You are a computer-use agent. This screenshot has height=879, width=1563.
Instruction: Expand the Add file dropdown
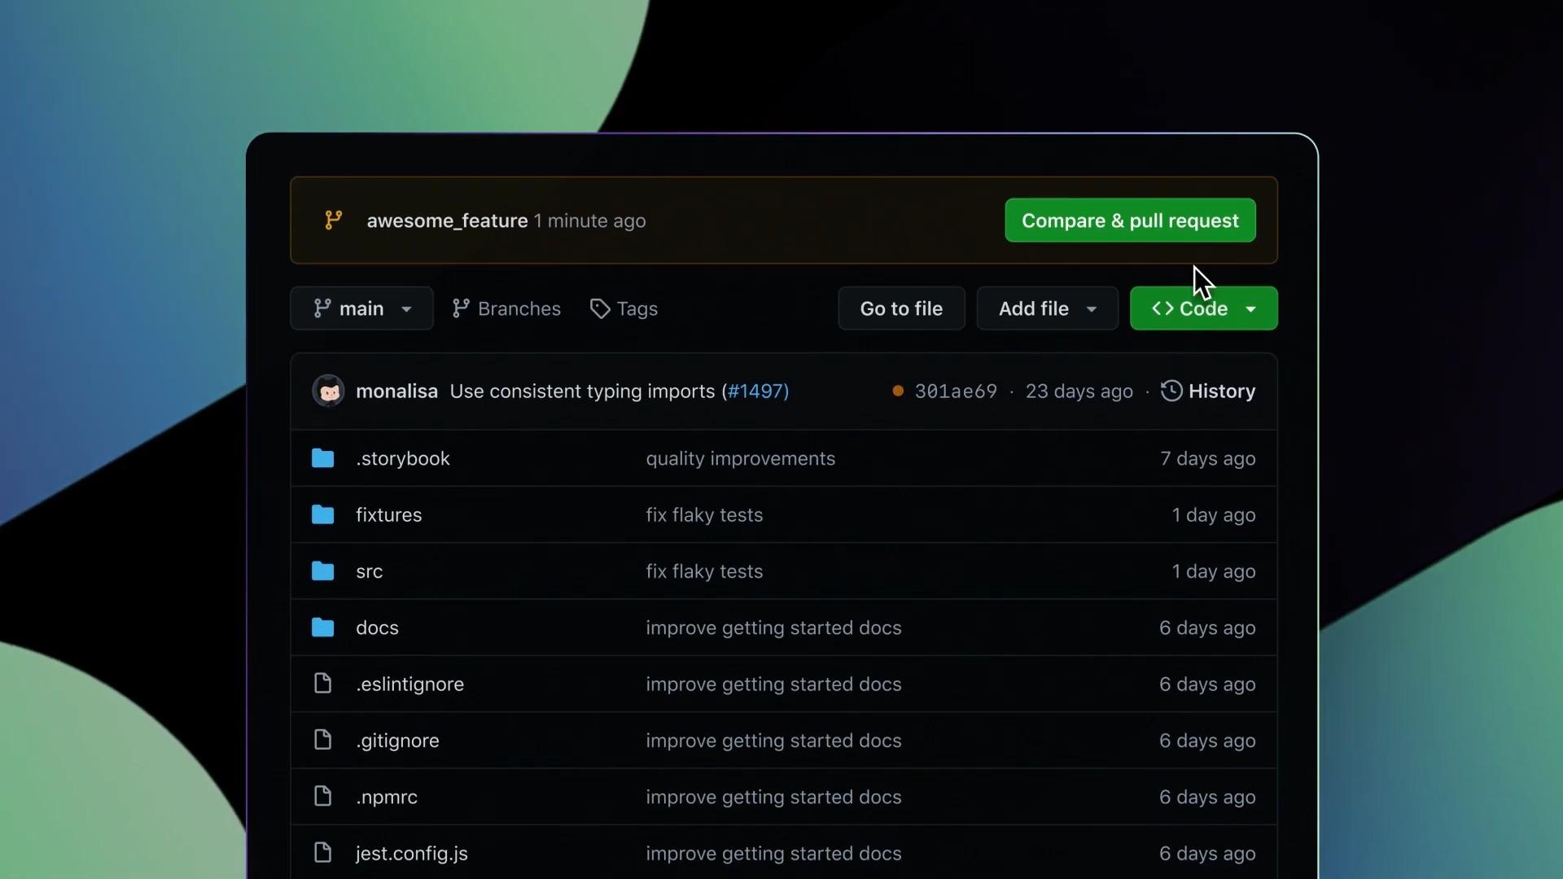pos(1047,309)
